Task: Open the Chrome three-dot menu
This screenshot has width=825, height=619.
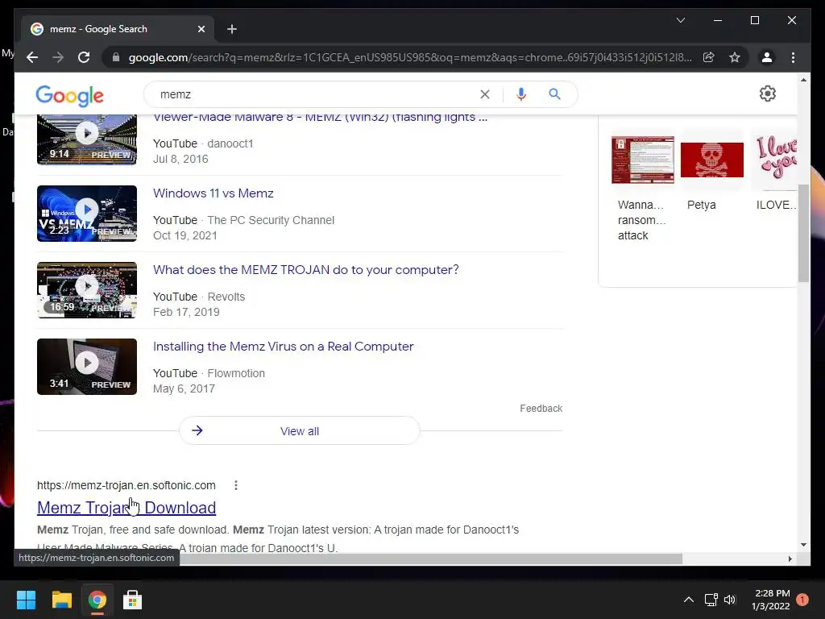Action: [x=793, y=57]
